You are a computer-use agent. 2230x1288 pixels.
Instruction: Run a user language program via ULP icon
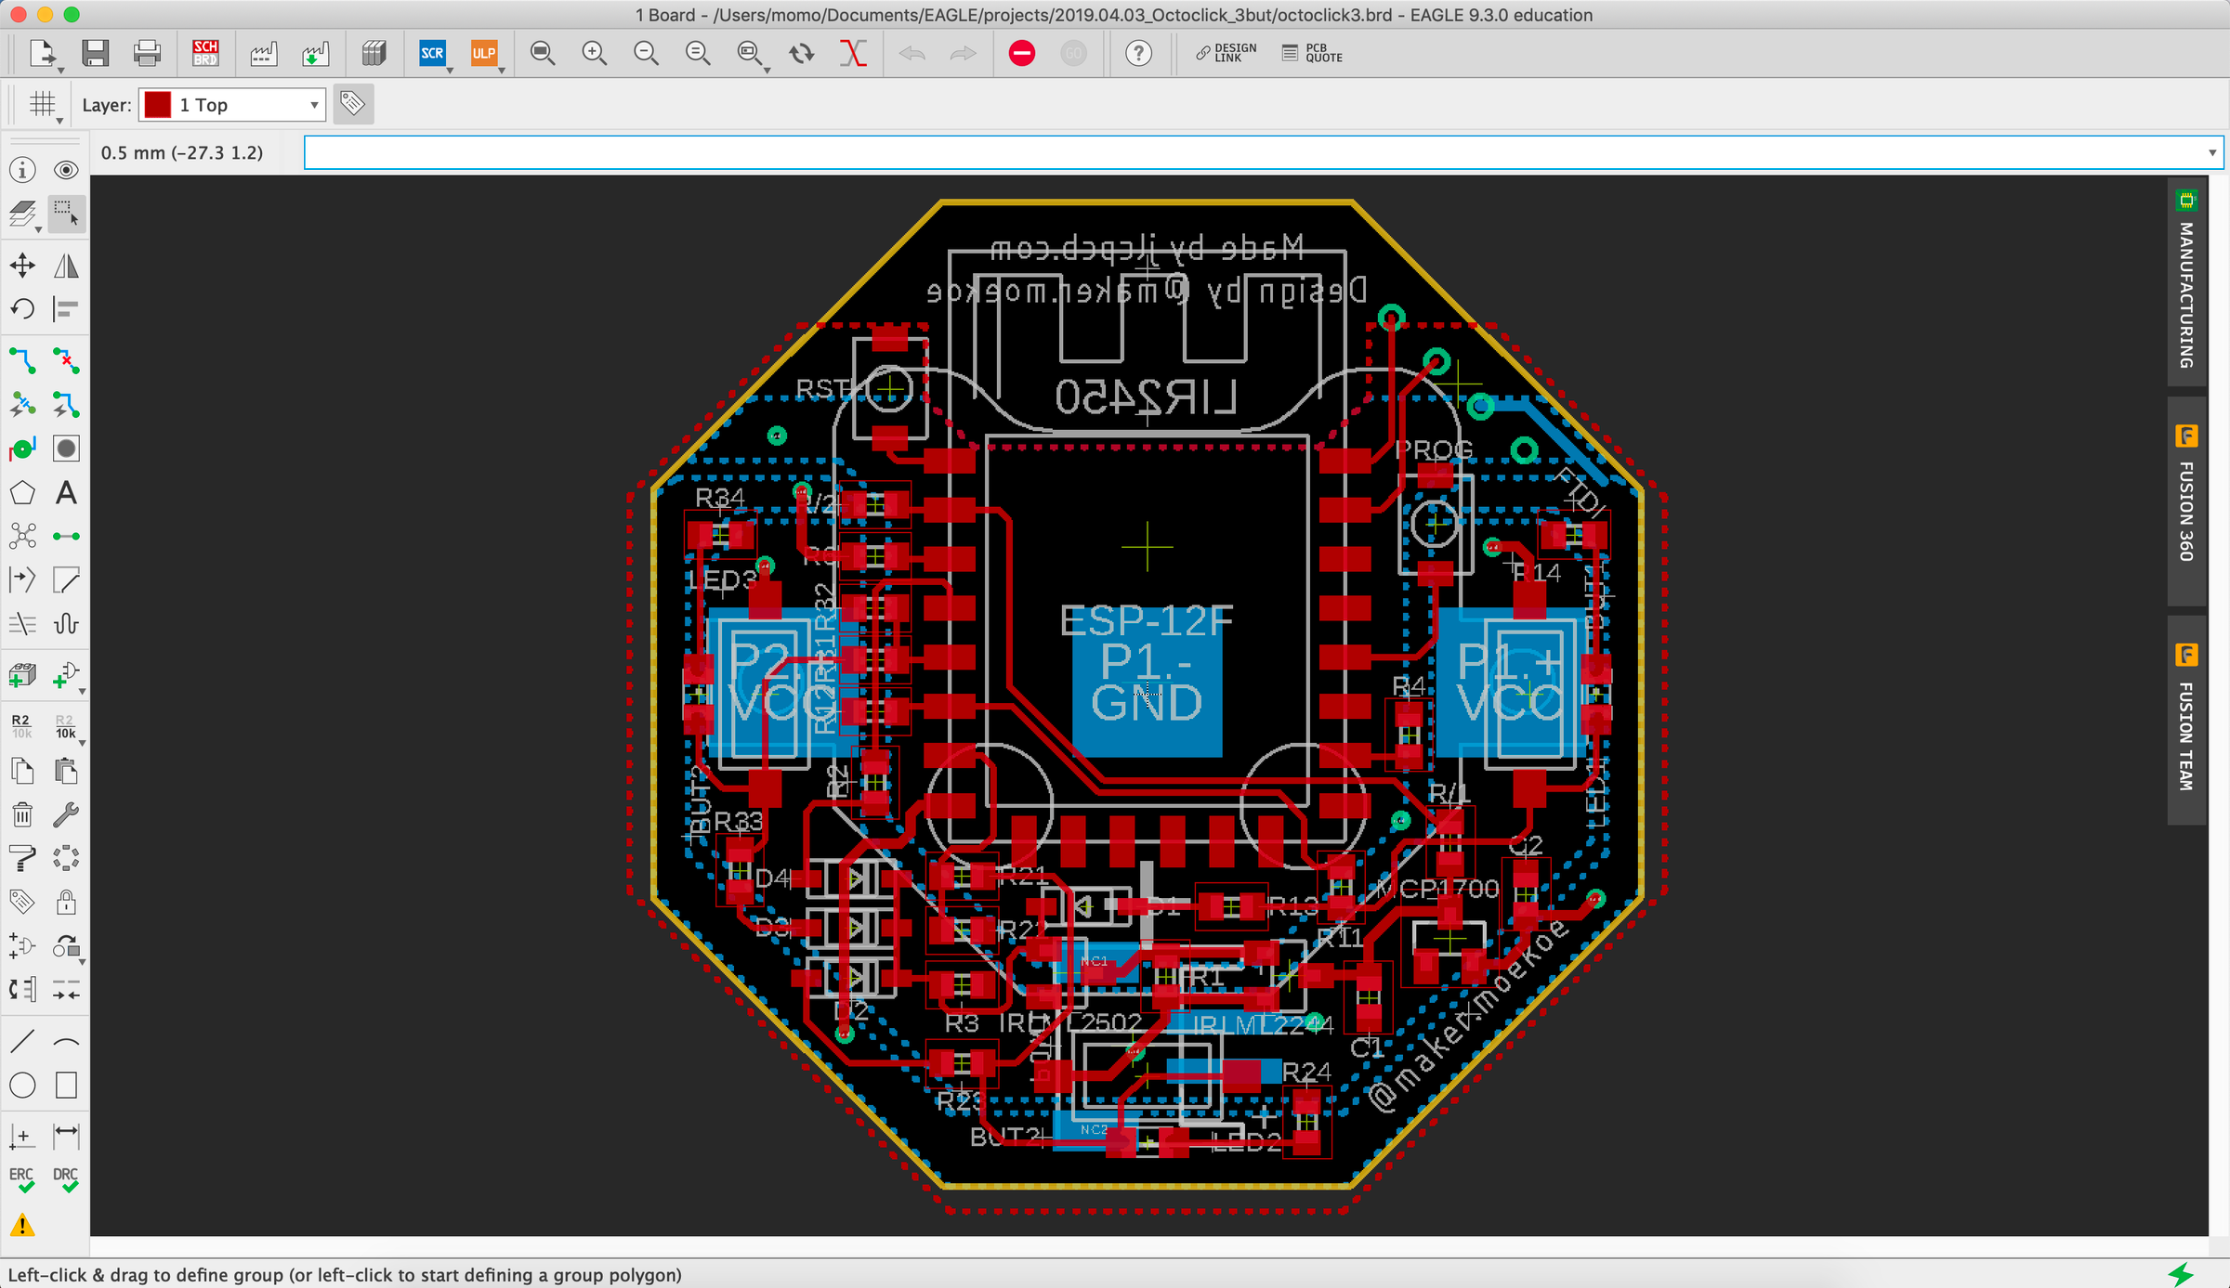point(483,53)
